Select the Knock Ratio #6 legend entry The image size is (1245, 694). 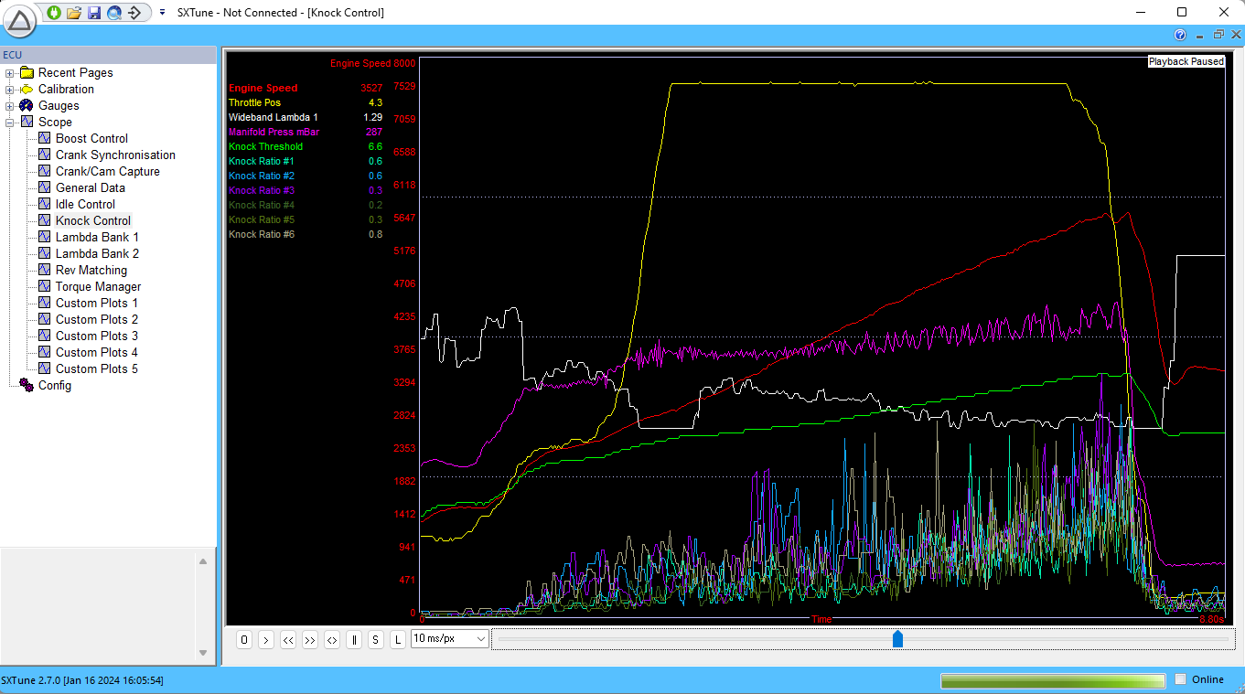[262, 234]
